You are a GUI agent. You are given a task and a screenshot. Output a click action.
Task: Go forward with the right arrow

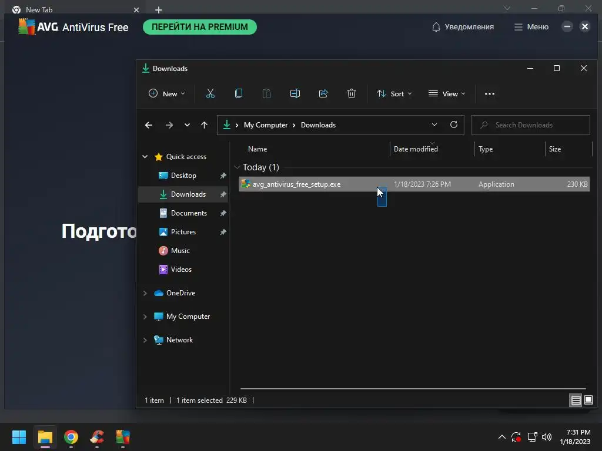click(x=169, y=125)
